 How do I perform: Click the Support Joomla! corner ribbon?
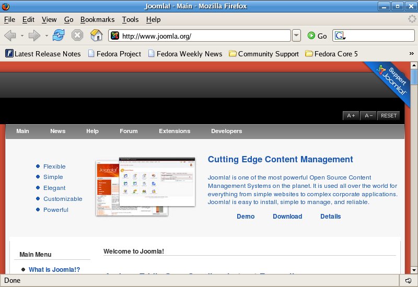click(392, 80)
